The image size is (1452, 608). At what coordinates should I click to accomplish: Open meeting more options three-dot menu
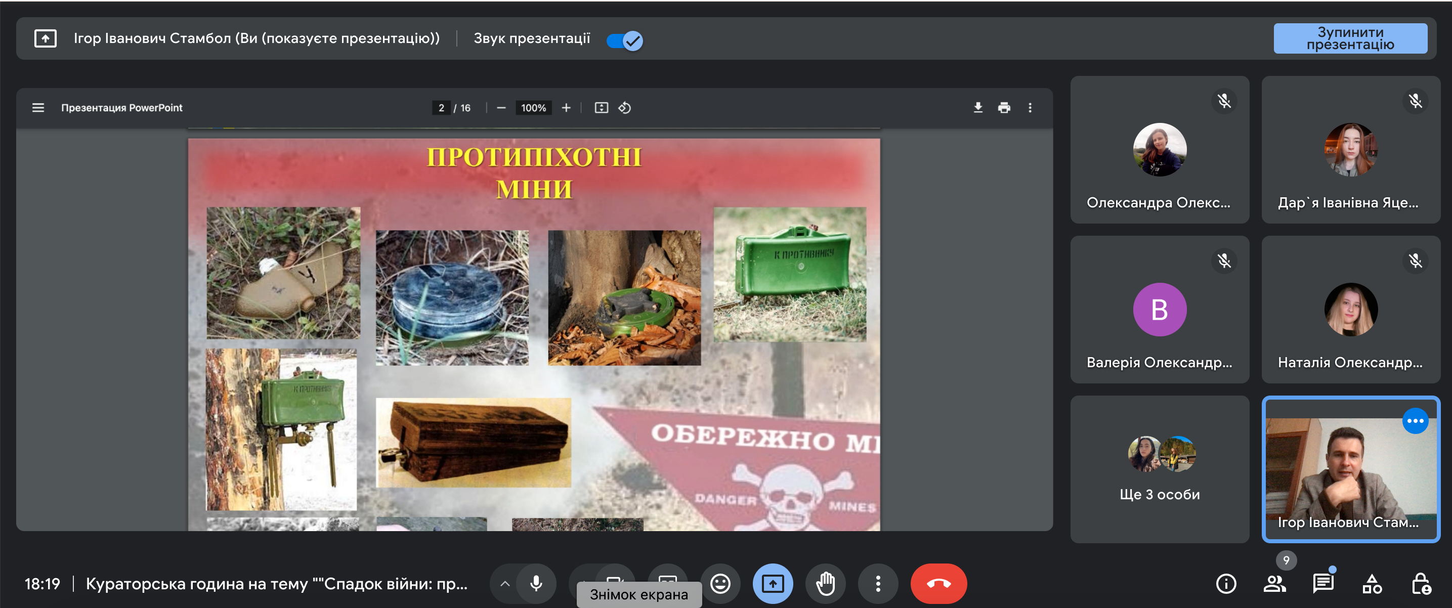pos(878,583)
